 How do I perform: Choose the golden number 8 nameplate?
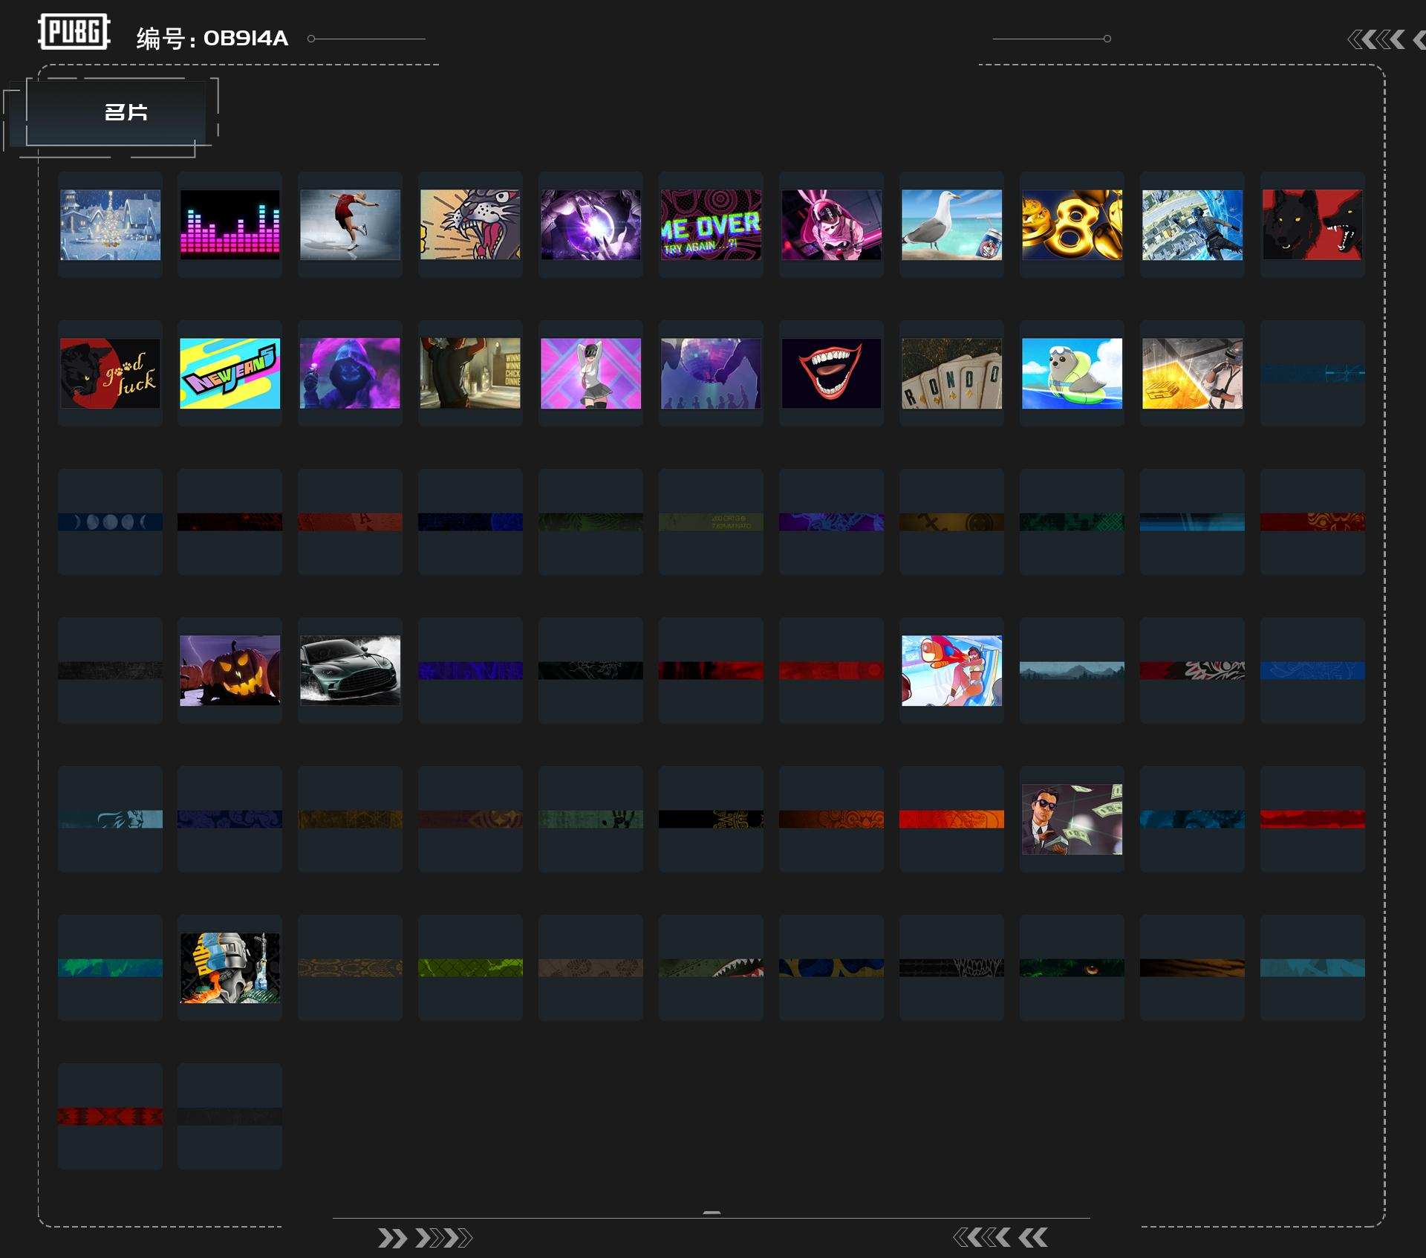pyautogui.click(x=1072, y=224)
